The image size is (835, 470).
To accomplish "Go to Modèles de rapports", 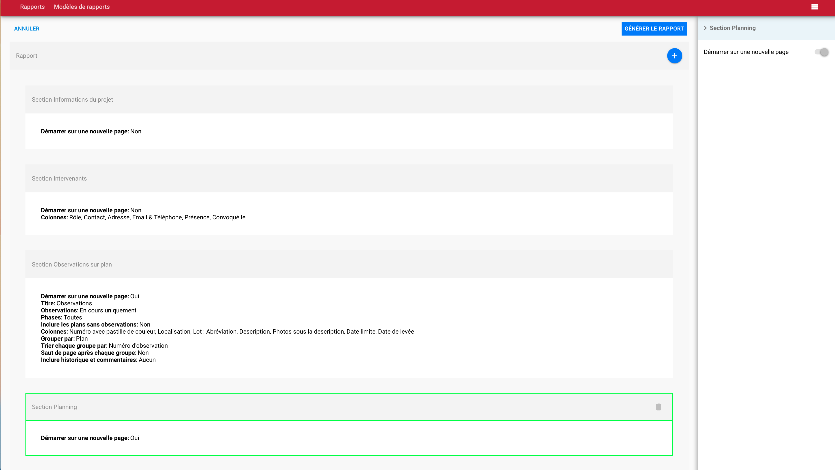I will [82, 7].
